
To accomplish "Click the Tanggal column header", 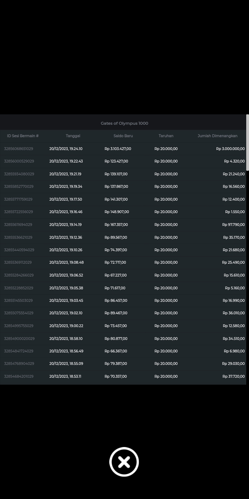I will [73, 136].
